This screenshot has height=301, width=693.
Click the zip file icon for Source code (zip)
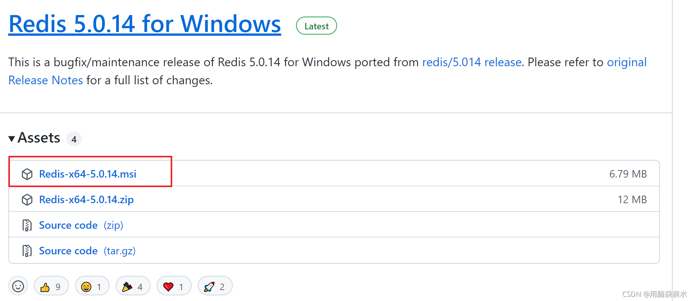[x=27, y=225]
